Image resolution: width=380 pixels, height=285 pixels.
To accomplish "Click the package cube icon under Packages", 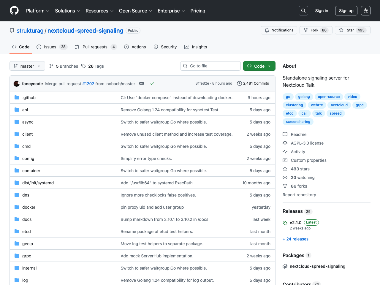I will coord(285,266).
